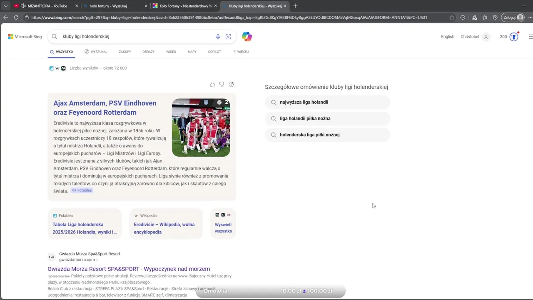Open a new tab with the plus icon

[295, 6]
